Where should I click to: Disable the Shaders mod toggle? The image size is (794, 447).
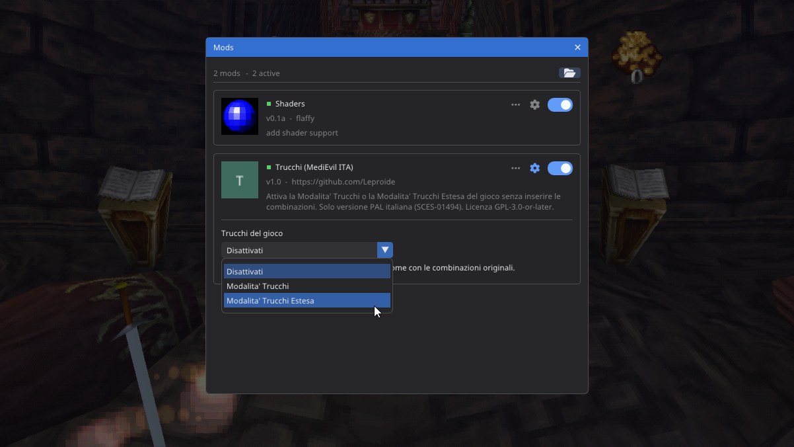click(560, 104)
